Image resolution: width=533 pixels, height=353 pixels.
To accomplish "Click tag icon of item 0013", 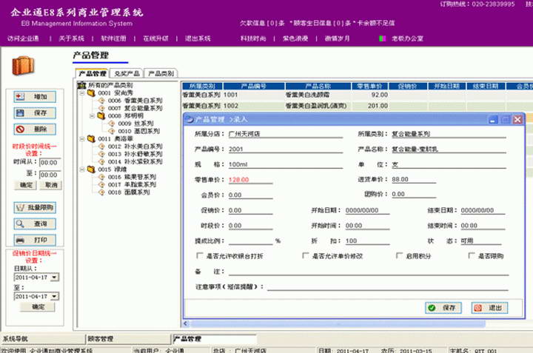I will click(101, 154).
